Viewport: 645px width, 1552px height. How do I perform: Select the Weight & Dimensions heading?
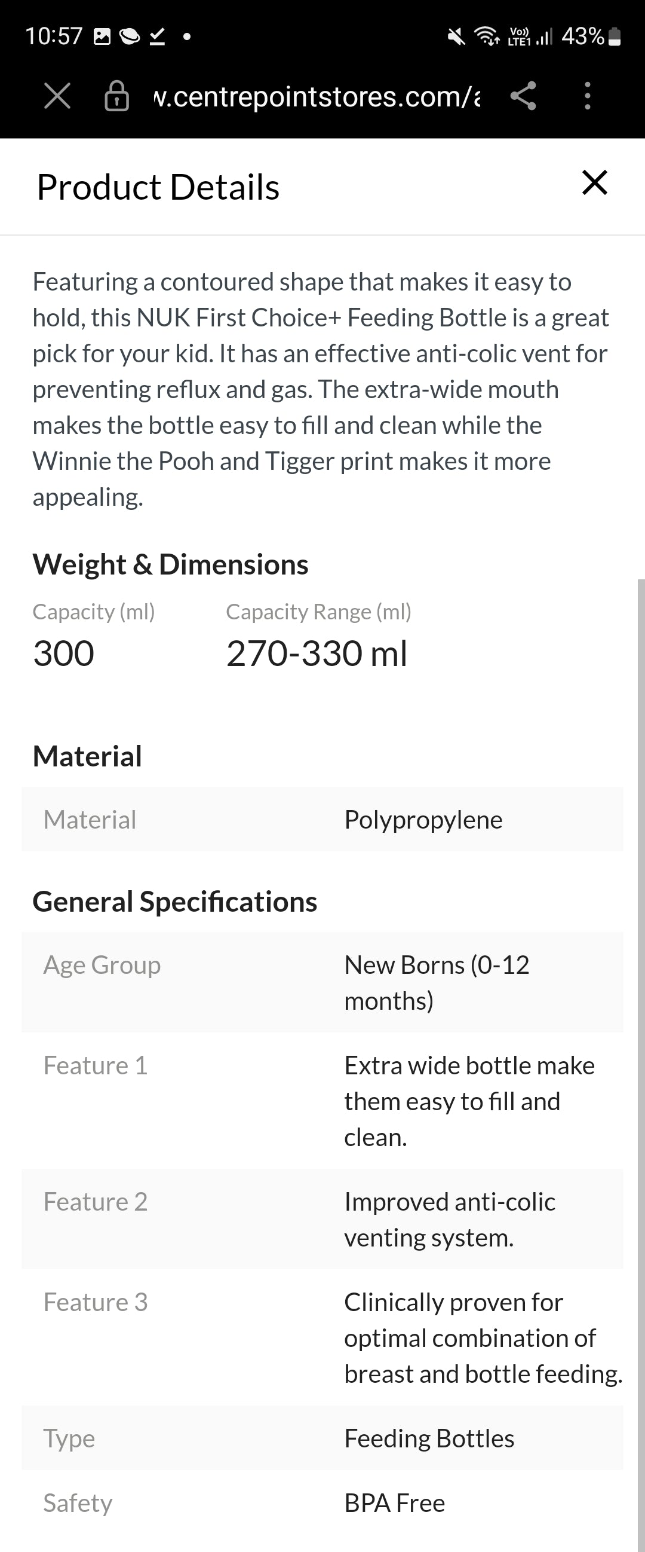(x=170, y=564)
